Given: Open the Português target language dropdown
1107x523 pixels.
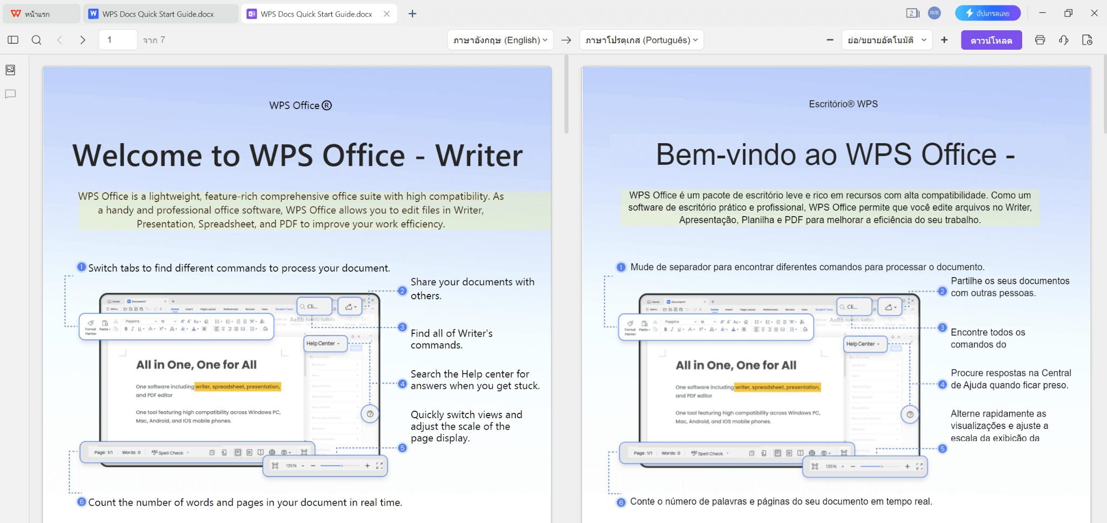Looking at the screenshot, I should click(x=642, y=40).
